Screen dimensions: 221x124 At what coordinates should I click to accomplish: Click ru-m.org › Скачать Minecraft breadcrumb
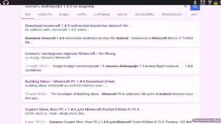[47, 58]
